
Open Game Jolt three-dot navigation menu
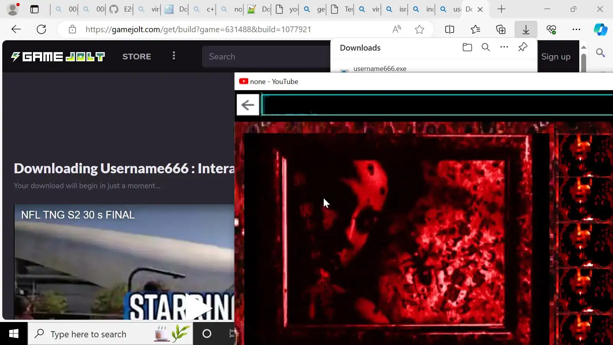(x=174, y=56)
